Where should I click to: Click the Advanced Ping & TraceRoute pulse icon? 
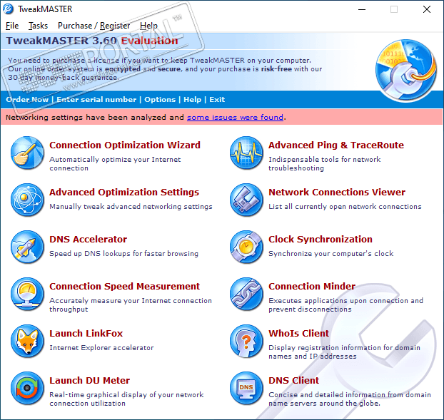(246, 153)
